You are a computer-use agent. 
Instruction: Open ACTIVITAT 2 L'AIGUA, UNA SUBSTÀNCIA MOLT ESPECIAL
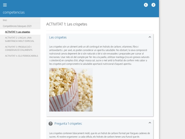(20, 39)
